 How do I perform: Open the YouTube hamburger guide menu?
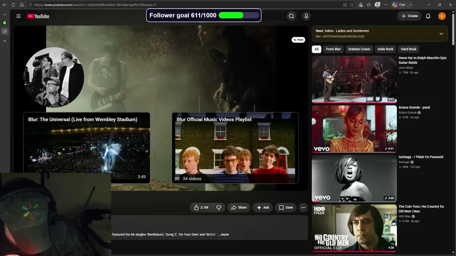pos(19,16)
